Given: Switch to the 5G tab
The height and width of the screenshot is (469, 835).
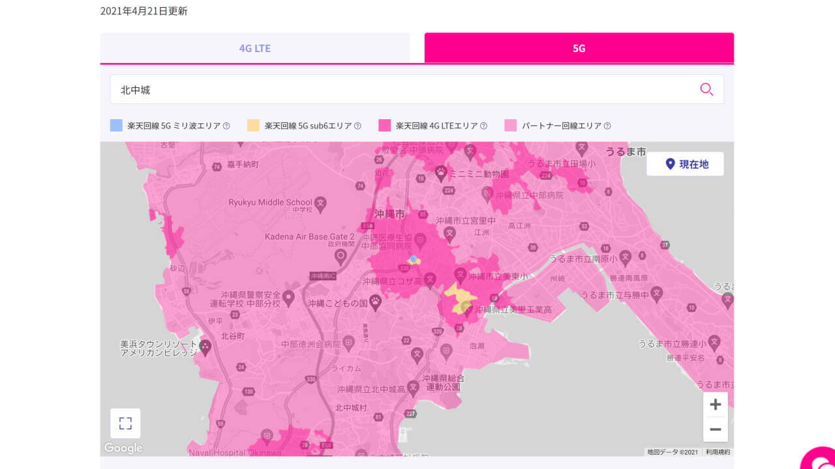Looking at the screenshot, I should [x=579, y=48].
